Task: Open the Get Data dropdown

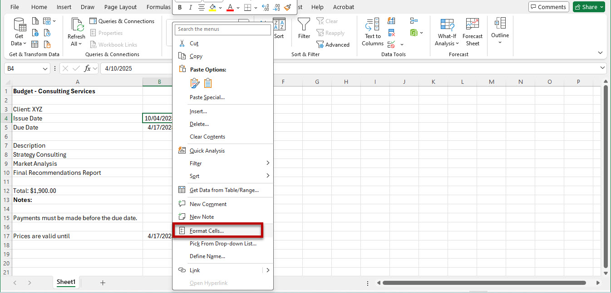Action: 19,32
